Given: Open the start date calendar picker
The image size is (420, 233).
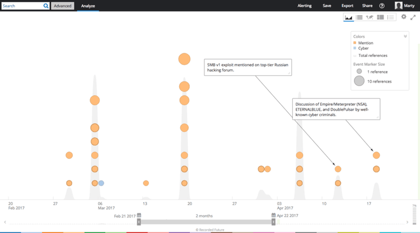Looking at the screenshot, I should point(139,215).
